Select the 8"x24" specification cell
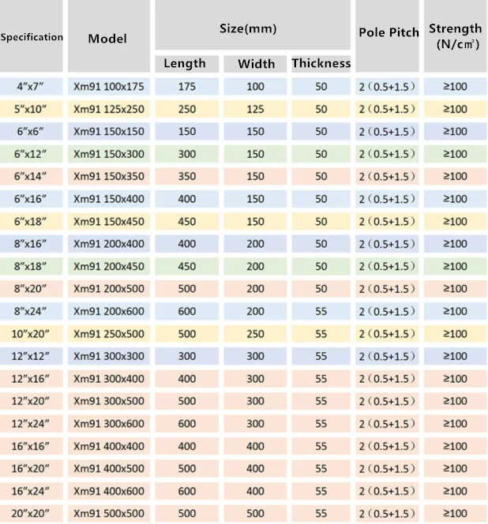The image size is (488, 524). (x=32, y=311)
